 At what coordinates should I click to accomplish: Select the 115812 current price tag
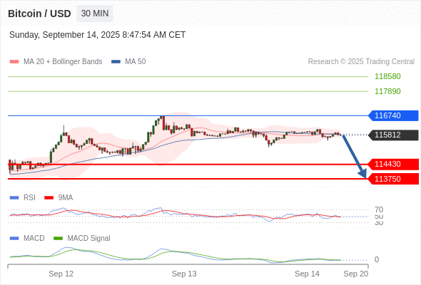point(393,135)
